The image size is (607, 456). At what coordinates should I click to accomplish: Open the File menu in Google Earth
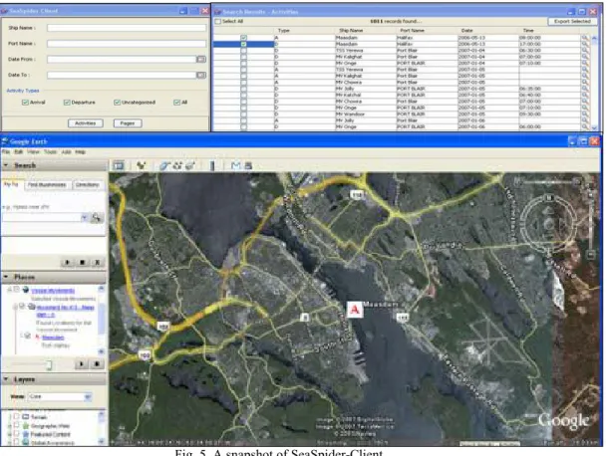point(5,152)
